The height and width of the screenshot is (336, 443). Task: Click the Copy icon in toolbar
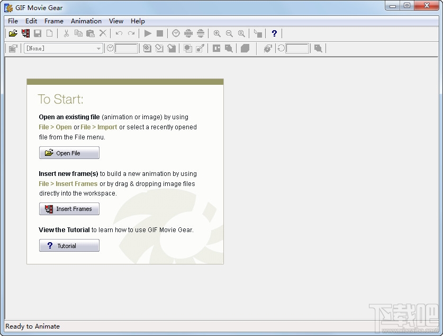tap(78, 33)
